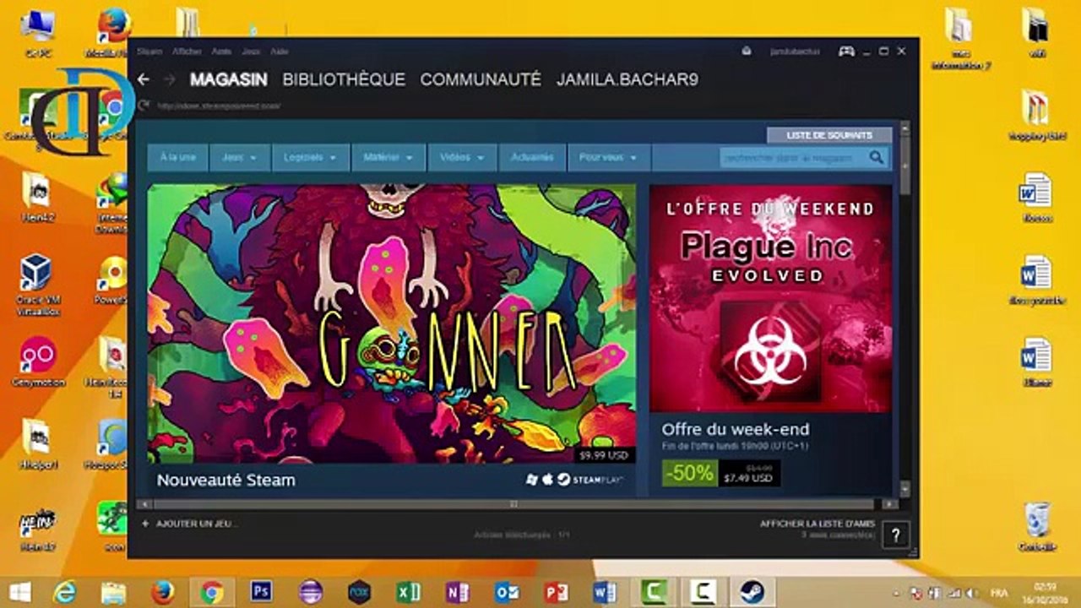Click the Apple platform icon under banner

(x=546, y=480)
